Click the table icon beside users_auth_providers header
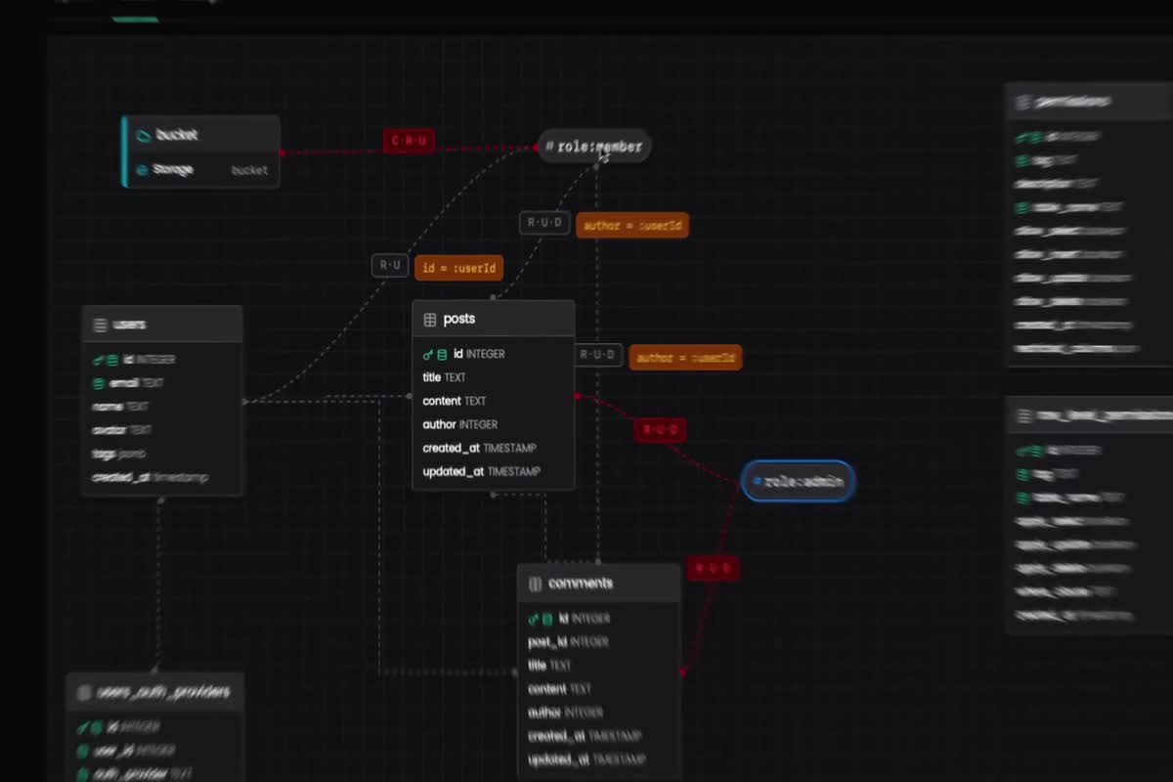The width and height of the screenshot is (1173, 782). (x=84, y=692)
